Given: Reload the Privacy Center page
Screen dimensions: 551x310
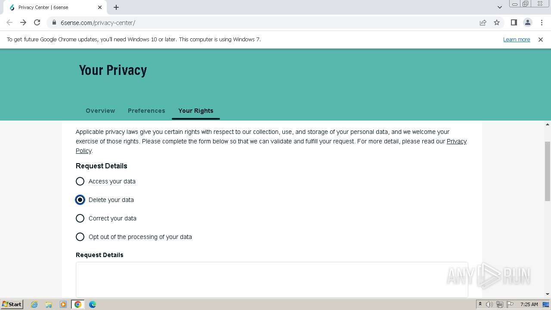Looking at the screenshot, I should [x=37, y=22].
